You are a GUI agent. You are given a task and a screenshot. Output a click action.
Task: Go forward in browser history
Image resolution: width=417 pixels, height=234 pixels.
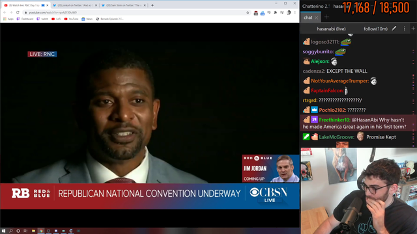[x=11, y=12]
